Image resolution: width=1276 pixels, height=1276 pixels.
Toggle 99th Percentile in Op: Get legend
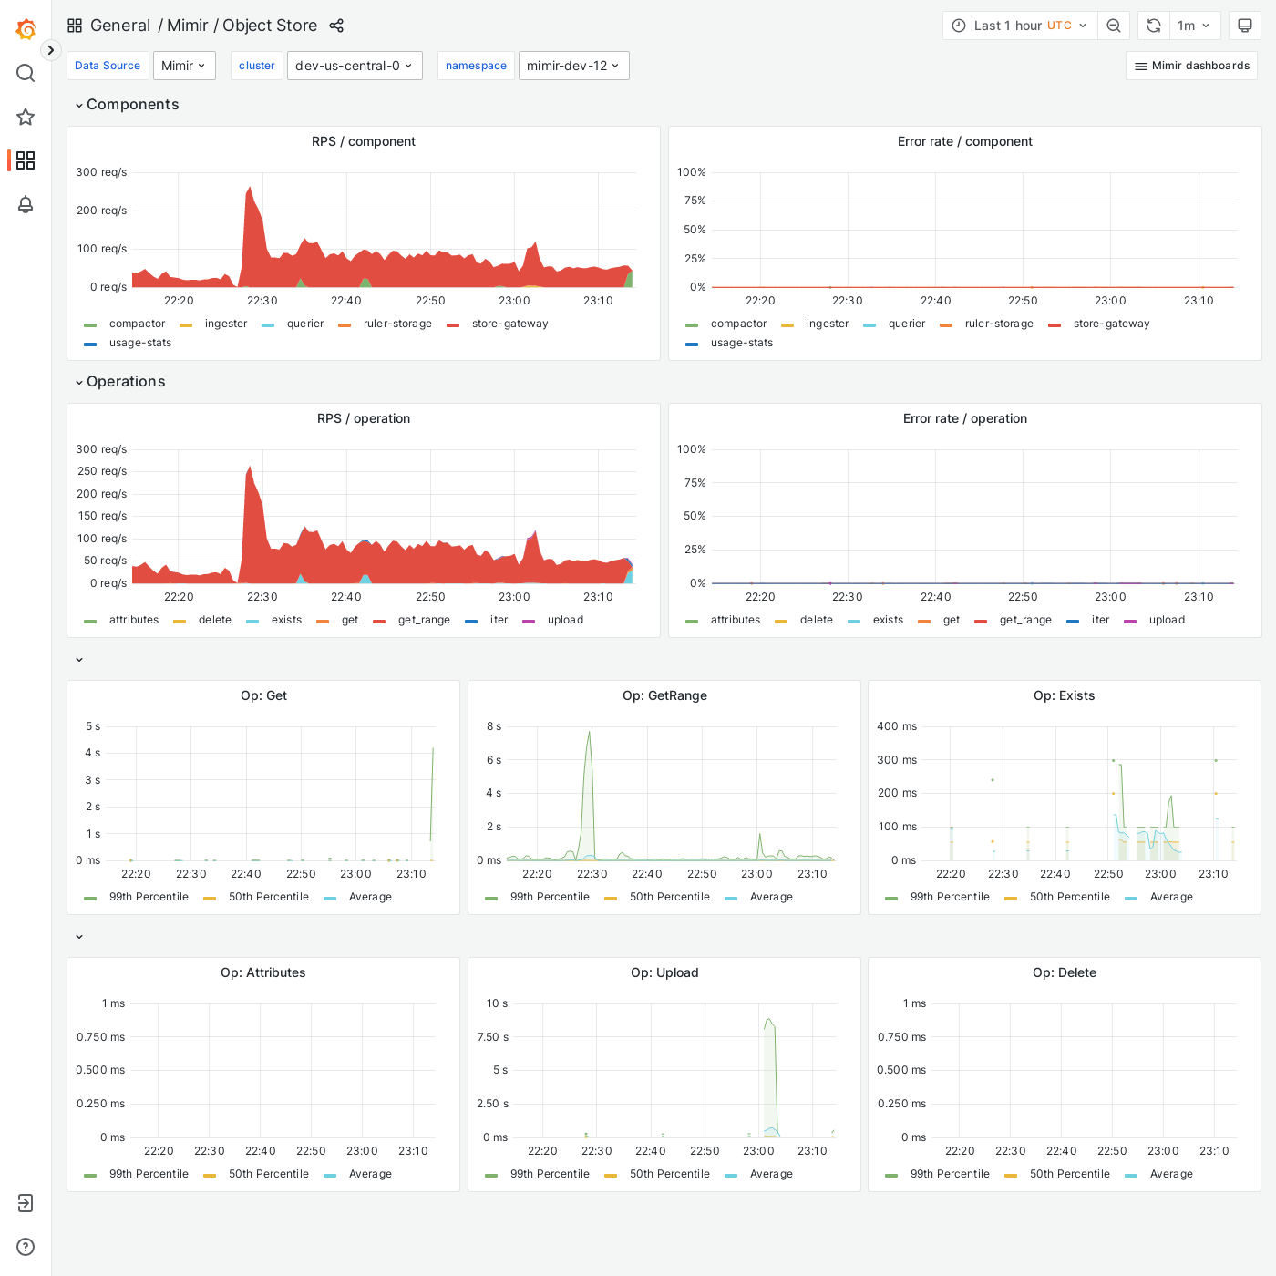pyautogui.click(x=149, y=897)
